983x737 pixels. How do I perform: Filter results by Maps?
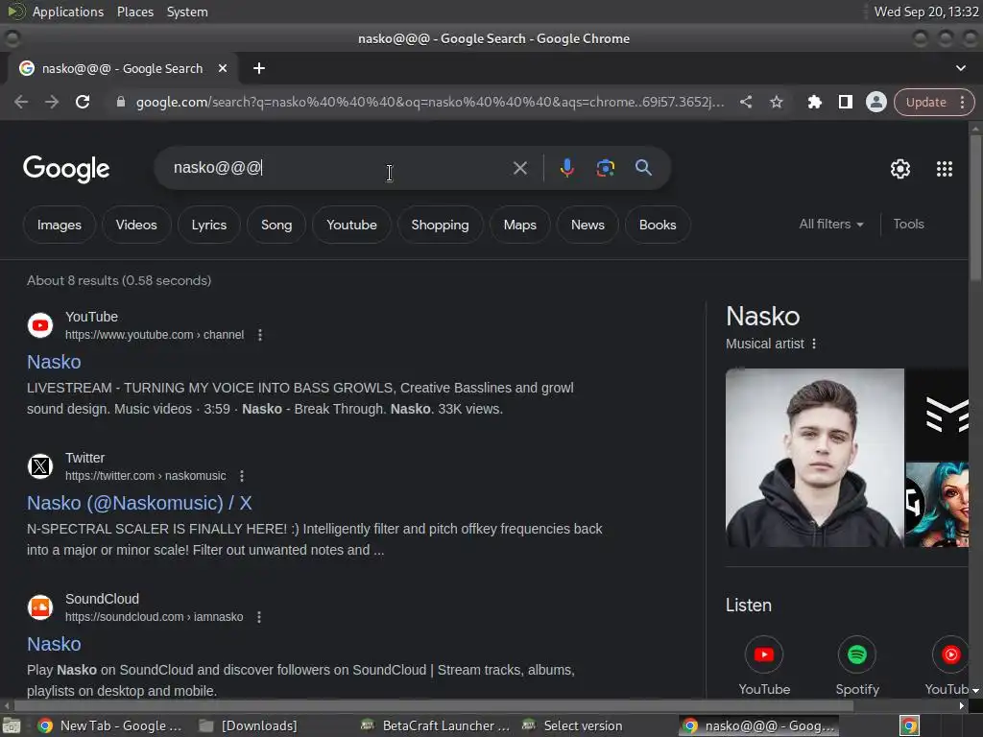519,225
